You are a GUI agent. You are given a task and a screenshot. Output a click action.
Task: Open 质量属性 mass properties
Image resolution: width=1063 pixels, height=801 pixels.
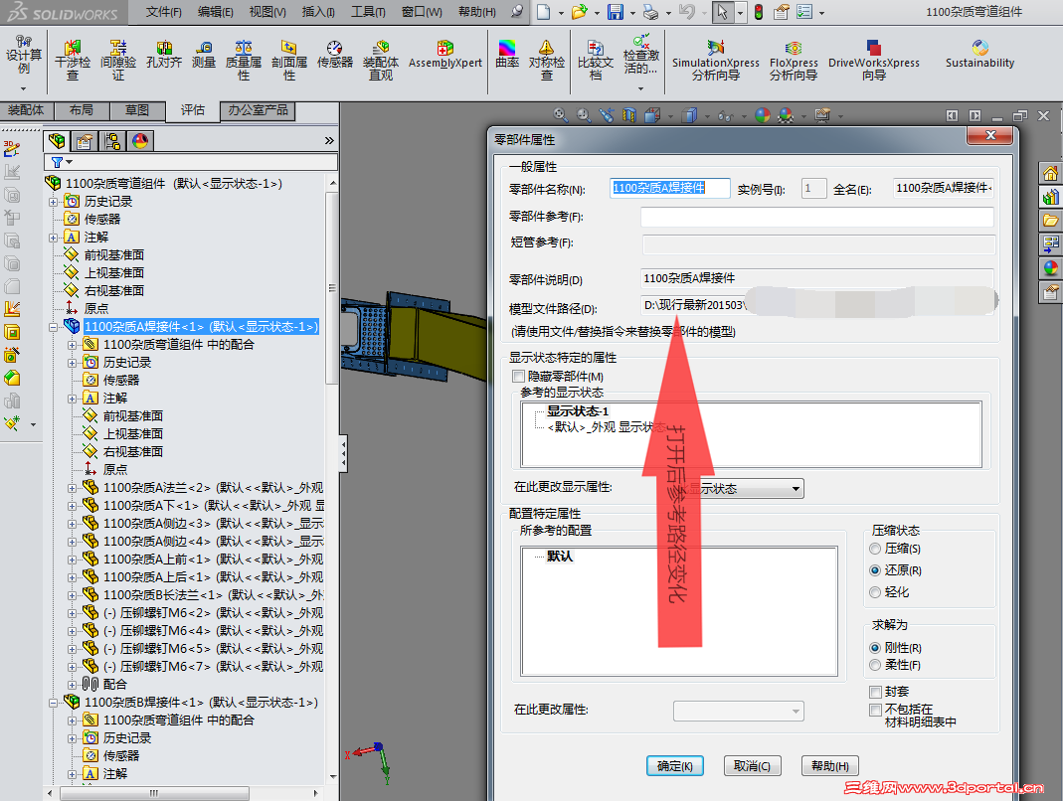pos(244,61)
